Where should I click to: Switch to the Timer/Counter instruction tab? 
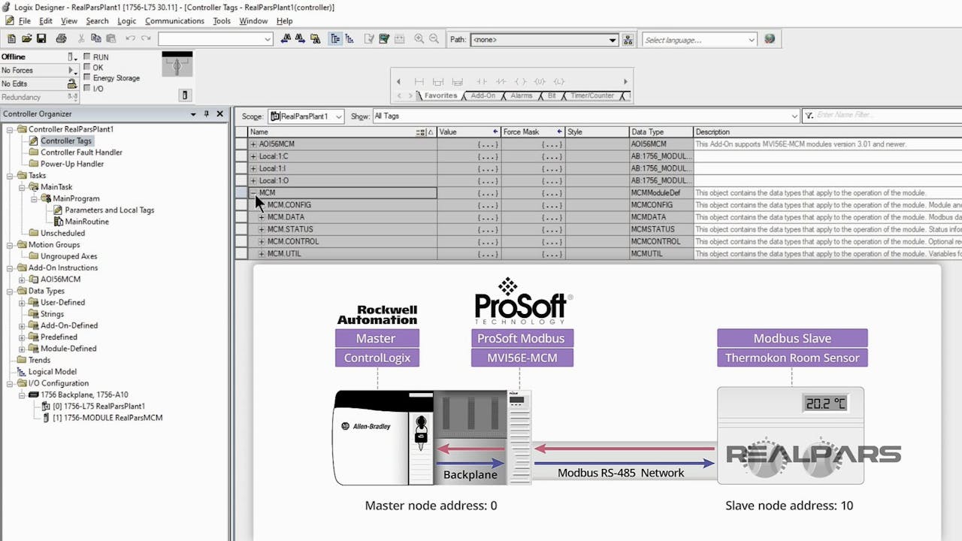[x=592, y=95]
